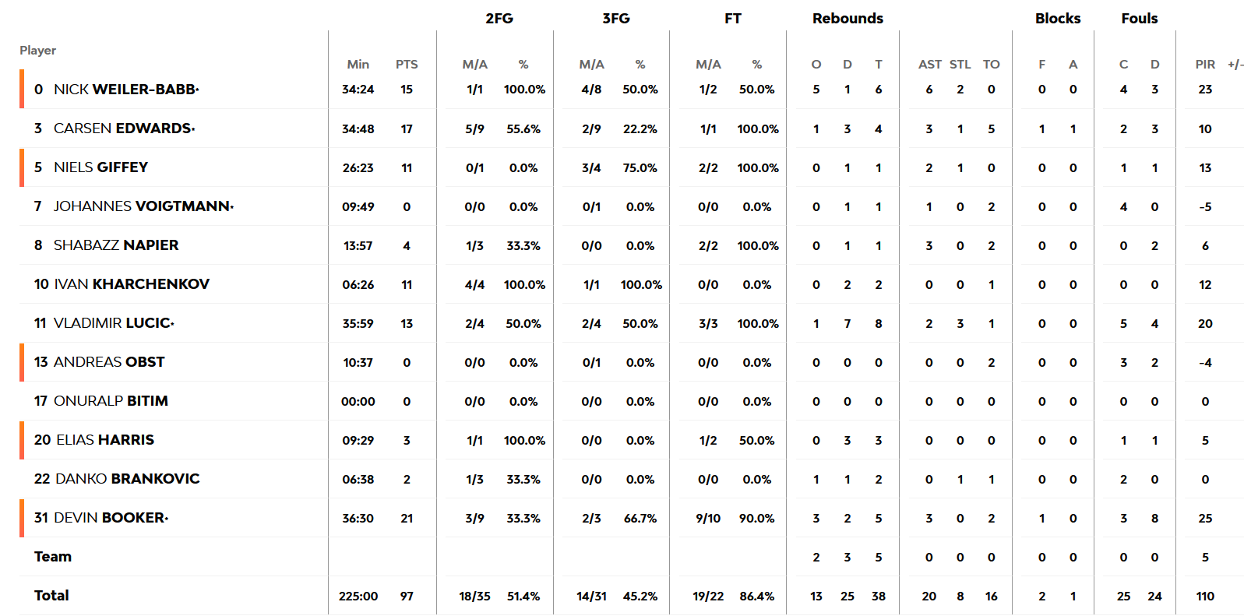The width and height of the screenshot is (1244, 616).
Task: Click the orange marker beside Andreas Obst
Action: 22,362
